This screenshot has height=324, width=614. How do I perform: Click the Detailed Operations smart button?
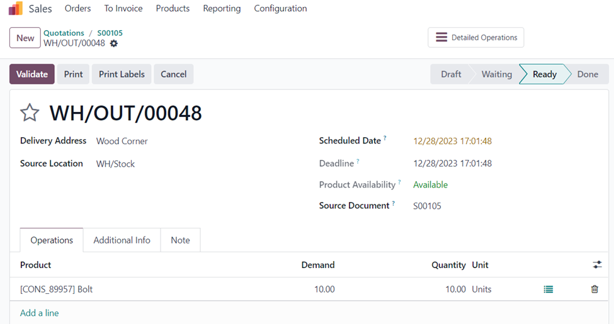coord(475,38)
